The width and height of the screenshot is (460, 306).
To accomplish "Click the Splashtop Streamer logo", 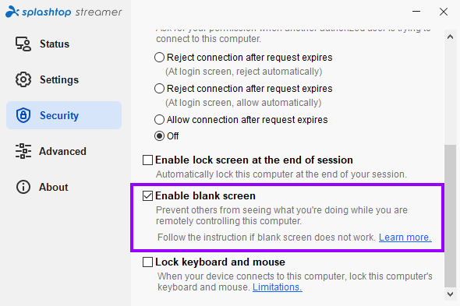I will click(63, 12).
